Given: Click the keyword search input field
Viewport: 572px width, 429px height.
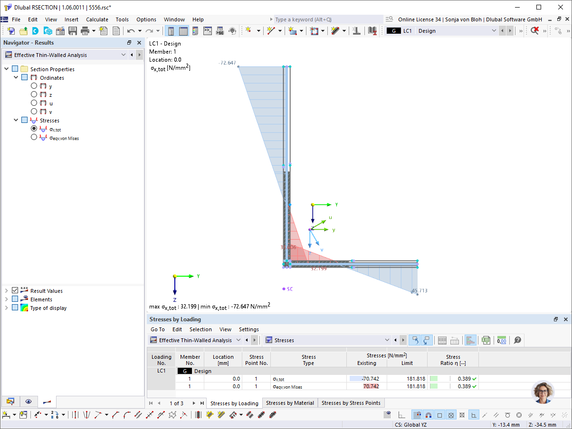Looking at the screenshot, I should 328,19.
